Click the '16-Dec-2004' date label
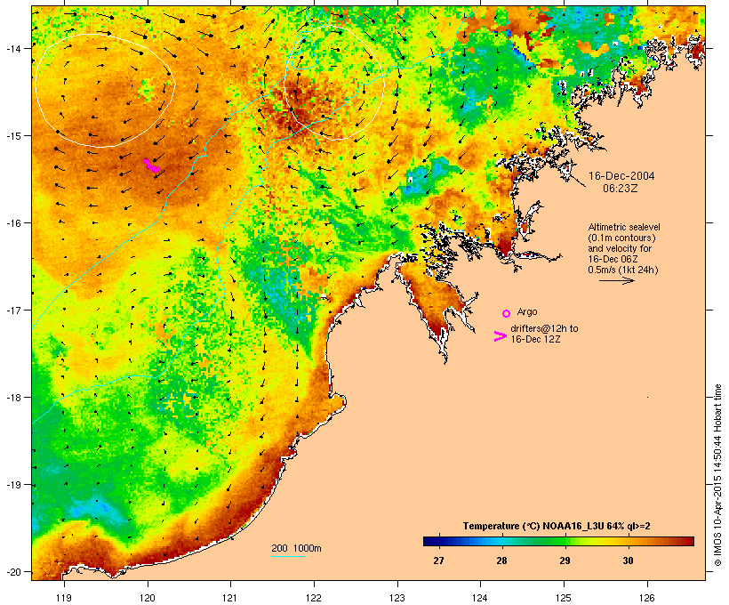The image size is (729, 605). [x=621, y=176]
